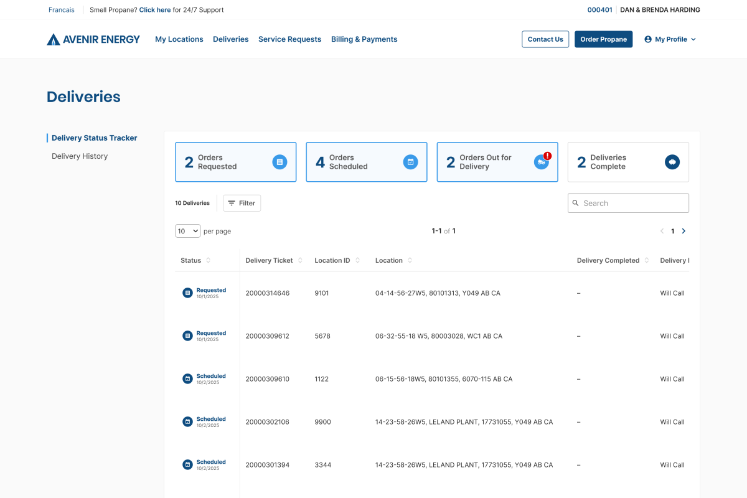Click Scheduled status icon for ticket 20000309610
Screen dimensions: 747x498
point(187,378)
